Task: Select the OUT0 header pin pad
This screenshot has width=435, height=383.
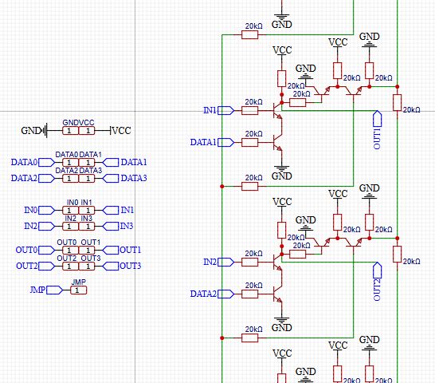Action: [x=70, y=250]
